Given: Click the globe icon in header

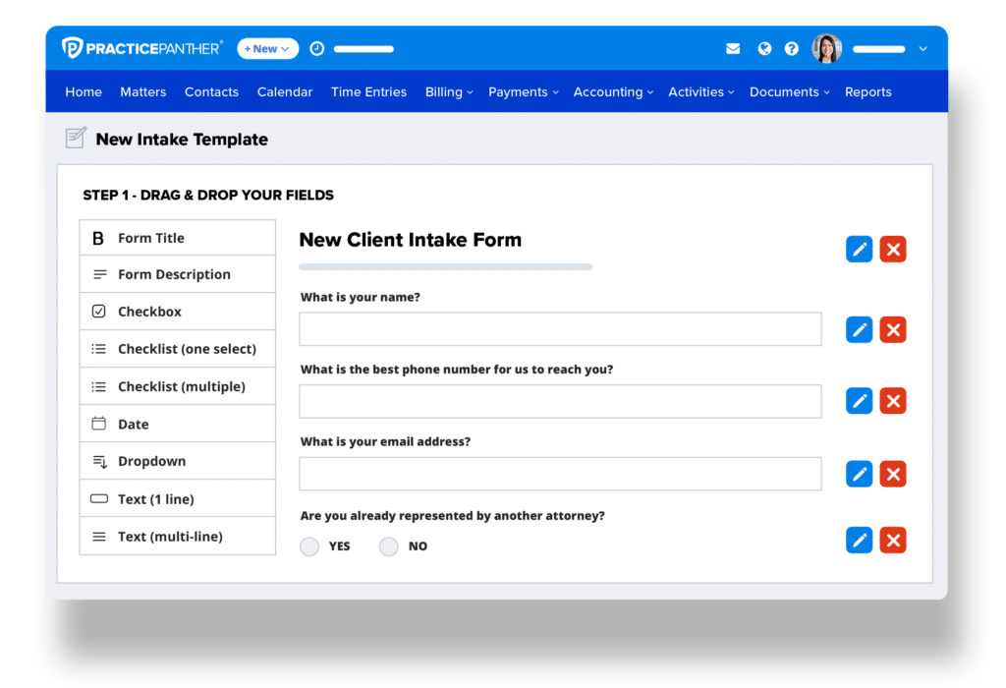Looking at the screenshot, I should 764,49.
